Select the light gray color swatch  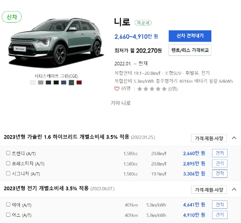point(41,83)
